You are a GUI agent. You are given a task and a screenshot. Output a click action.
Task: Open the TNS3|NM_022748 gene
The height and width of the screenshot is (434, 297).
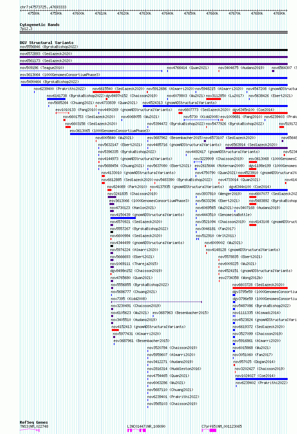click(34, 426)
